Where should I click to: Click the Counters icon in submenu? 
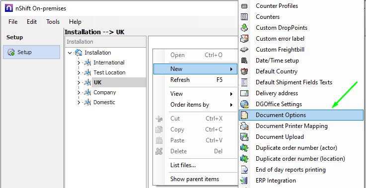pos(244,17)
